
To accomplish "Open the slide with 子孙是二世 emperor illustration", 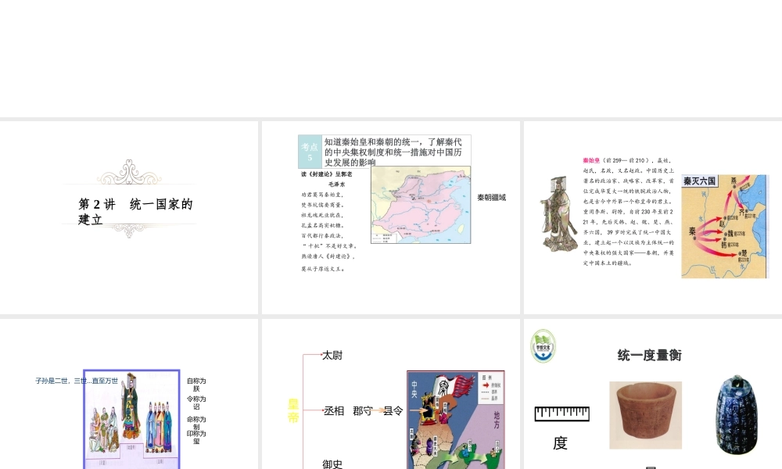I will coord(129,394).
